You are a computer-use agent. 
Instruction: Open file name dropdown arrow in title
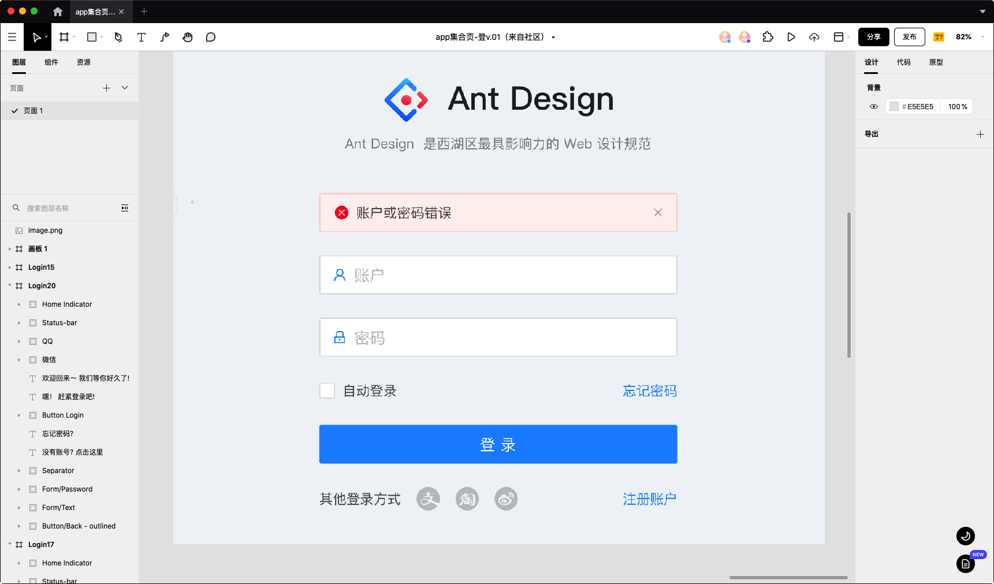pyautogui.click(x=553, y=38)
